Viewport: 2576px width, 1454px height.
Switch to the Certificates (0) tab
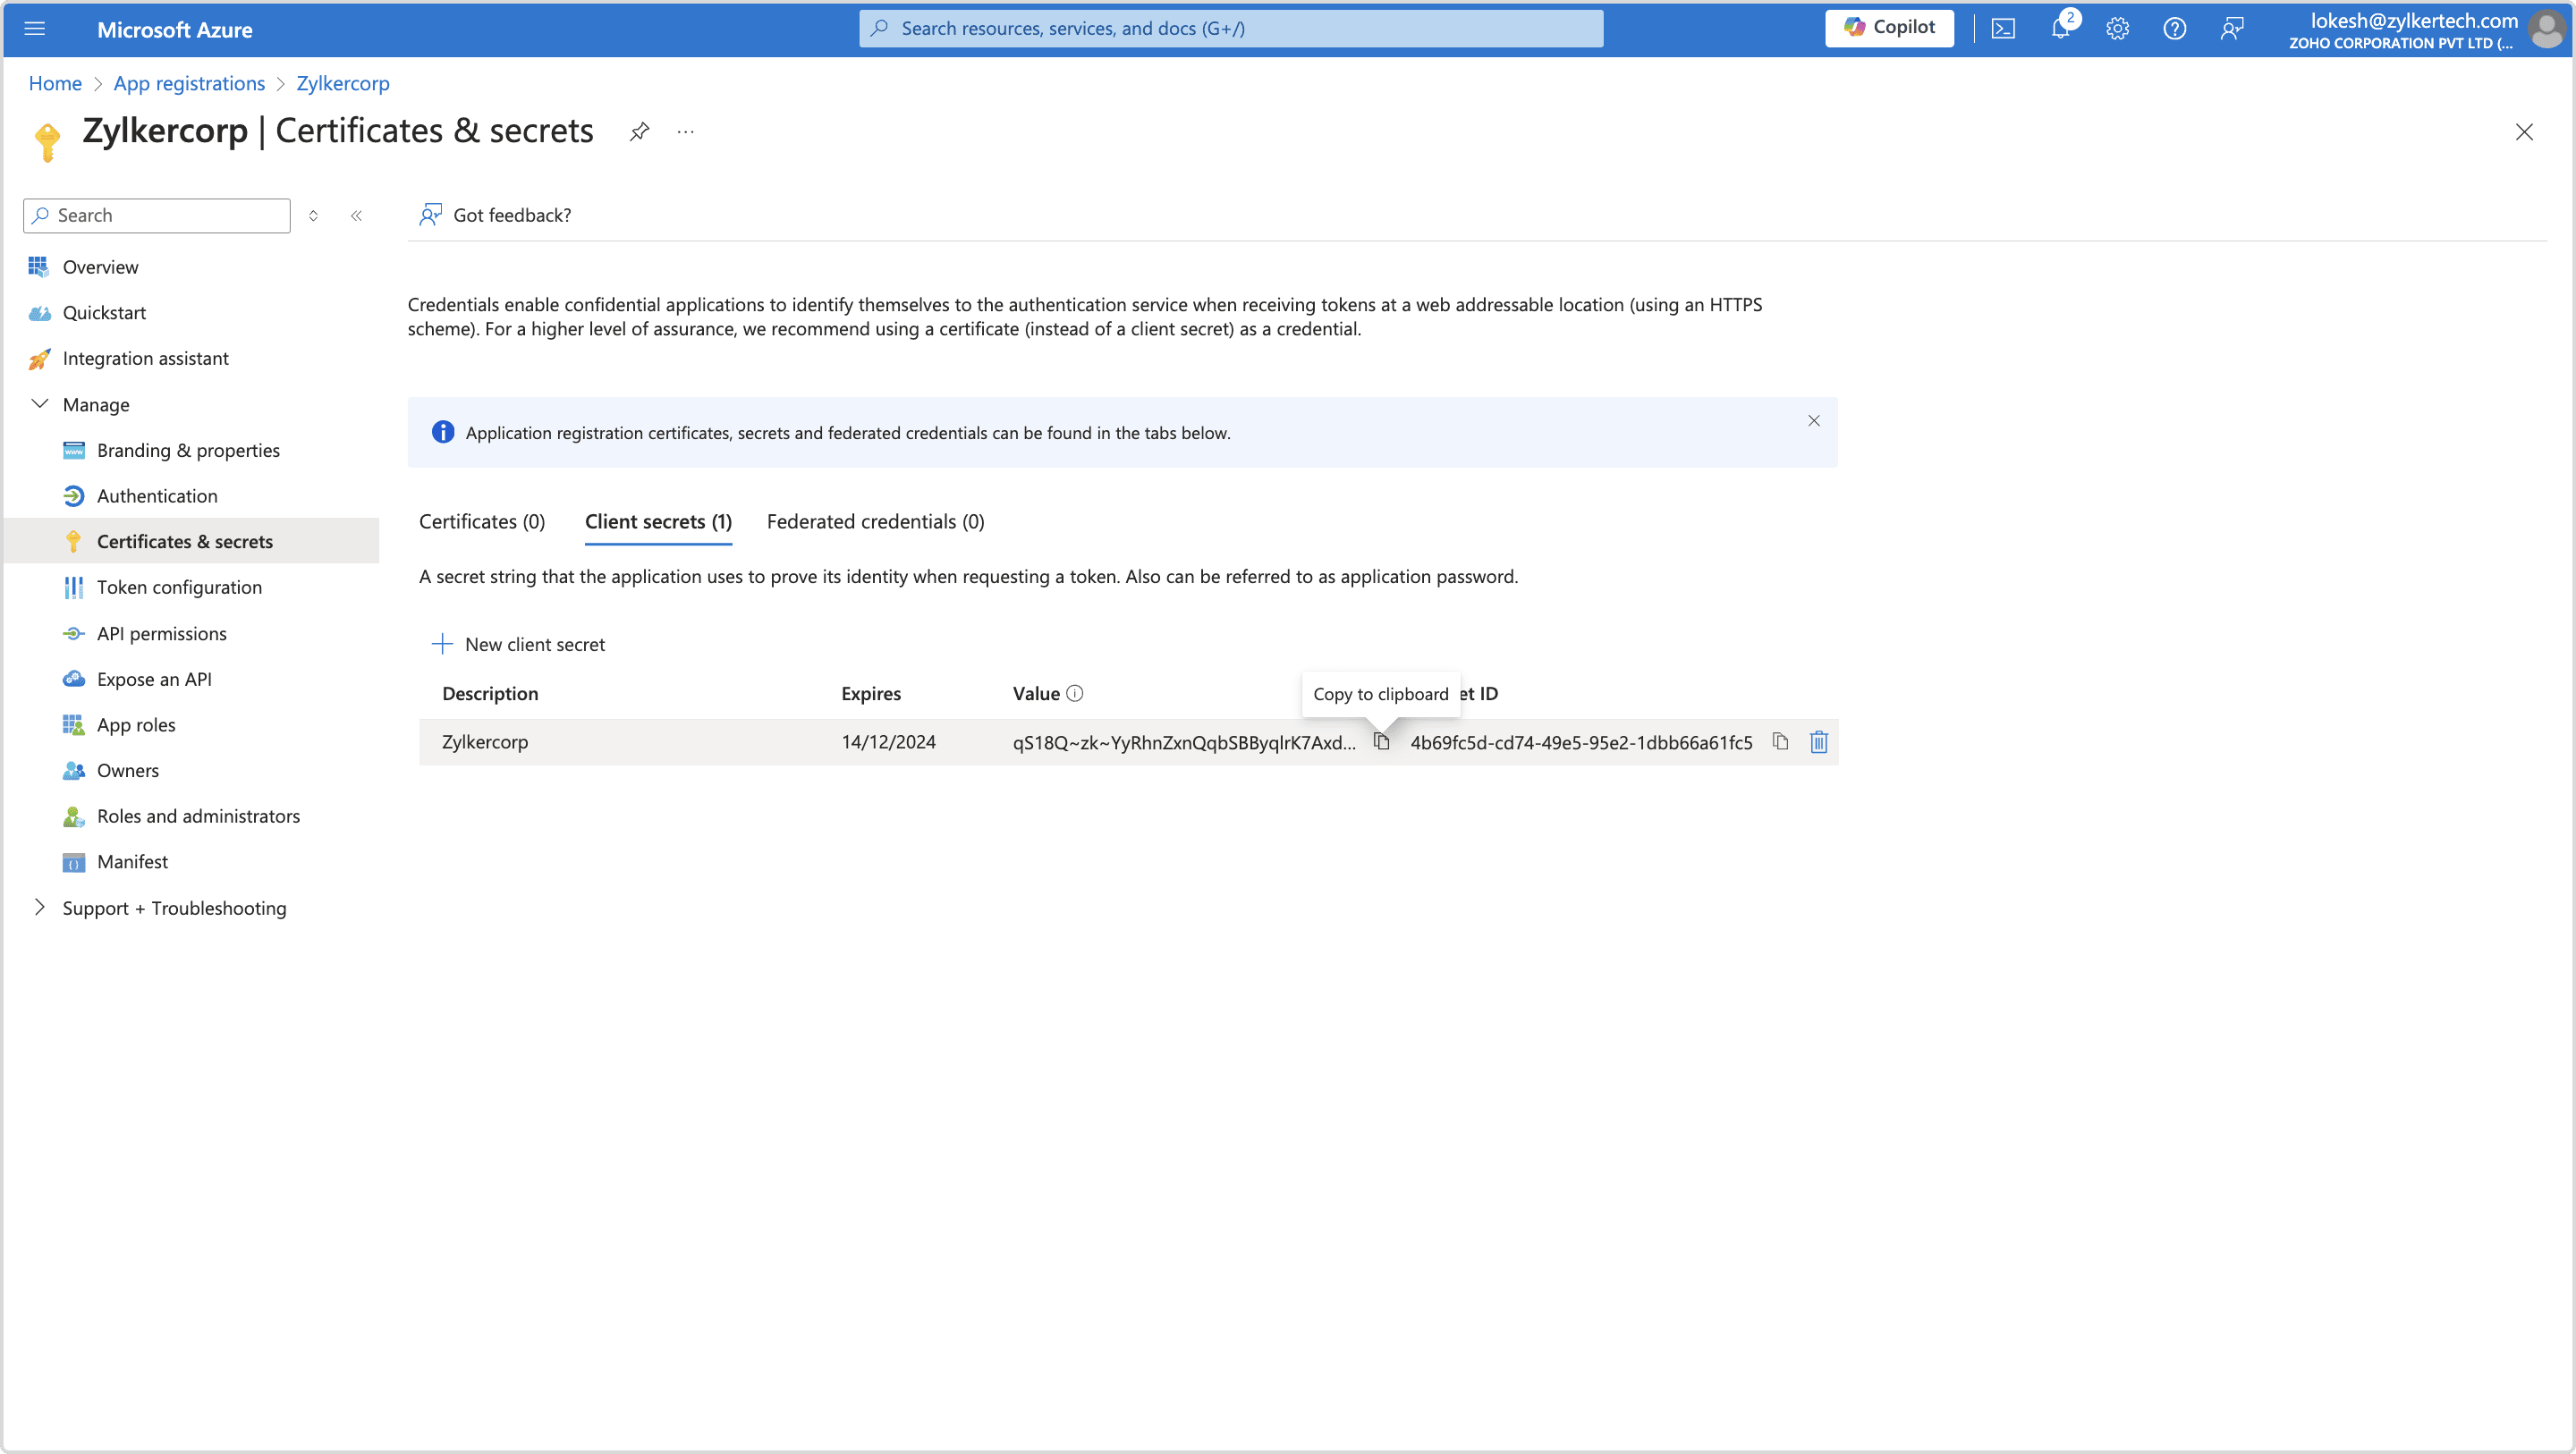pyautogui.click(x=482, y=521)
